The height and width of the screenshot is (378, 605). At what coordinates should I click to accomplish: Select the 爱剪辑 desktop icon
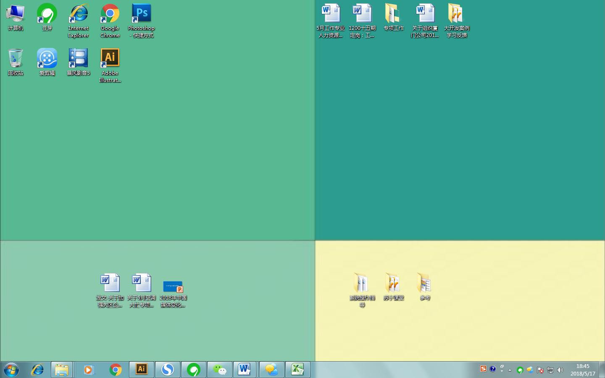pos(47,58)
